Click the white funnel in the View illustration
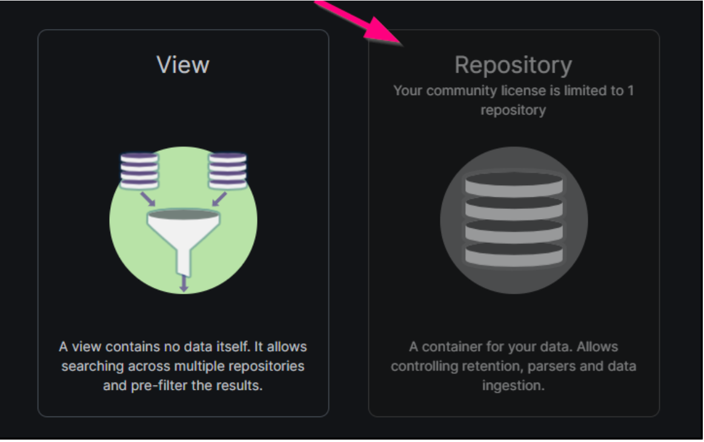Image resolution: width=704 pixels, height=442 pixels. [x=183, y=240]
